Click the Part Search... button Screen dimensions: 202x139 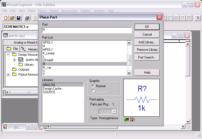click(x=147, y=57)
